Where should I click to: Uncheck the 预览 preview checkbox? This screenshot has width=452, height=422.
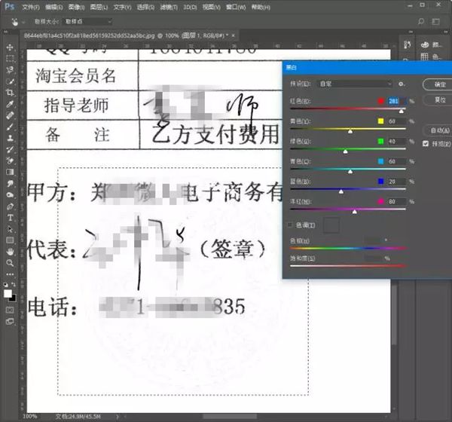click(x=426, y=142)
